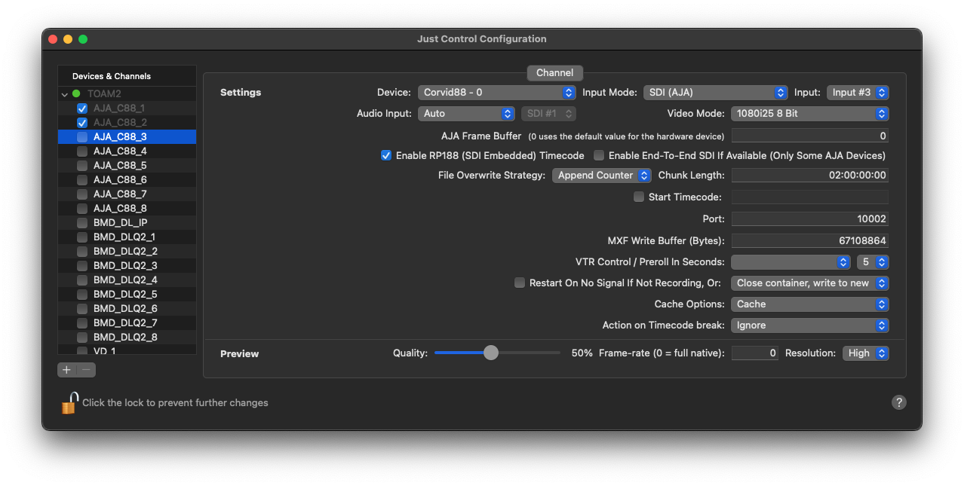This screenshot has height=486, width=964.
Task: Open Action on Timecode break dropdown
Action: pyautogui.click(x=809, y=326)
